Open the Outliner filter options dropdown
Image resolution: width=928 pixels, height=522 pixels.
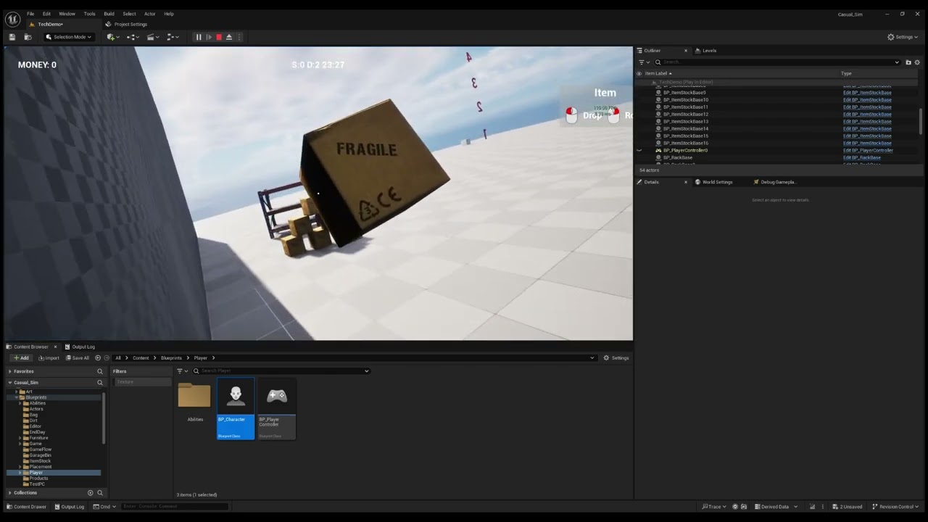coord(643,62)
